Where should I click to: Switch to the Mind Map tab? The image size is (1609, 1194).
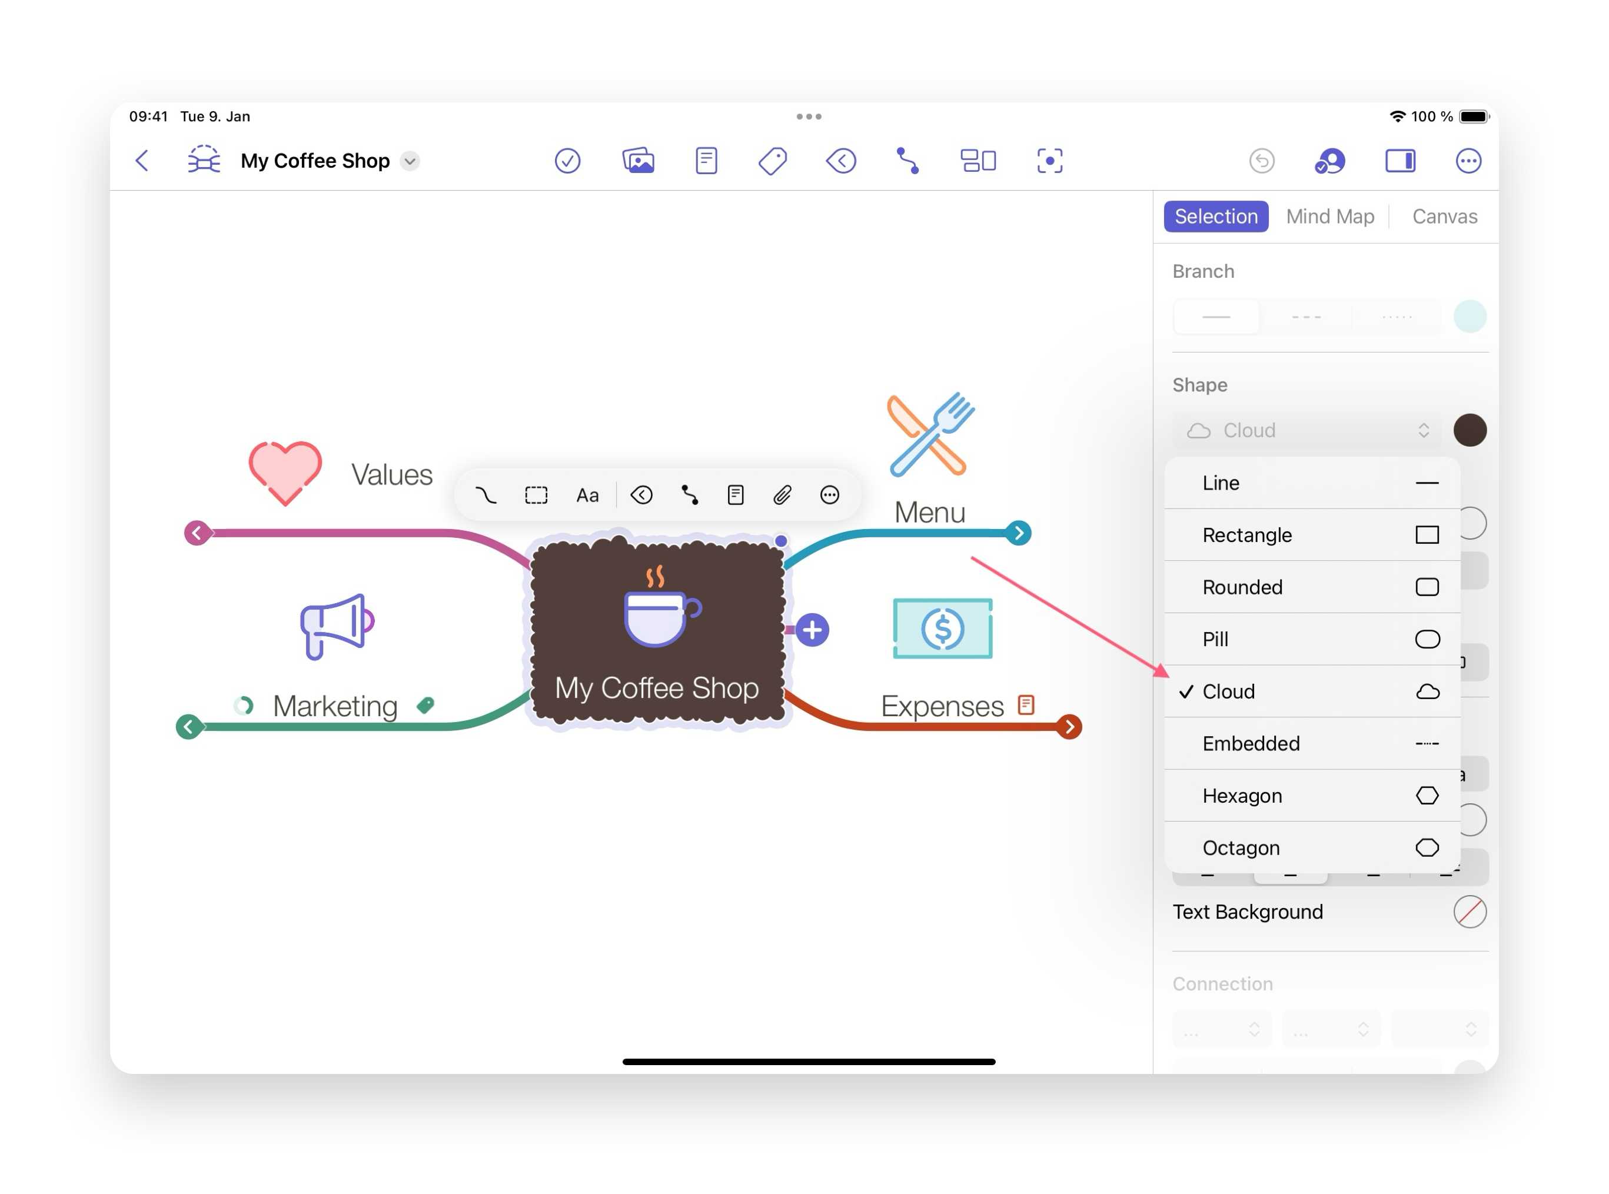[1329, 216]
